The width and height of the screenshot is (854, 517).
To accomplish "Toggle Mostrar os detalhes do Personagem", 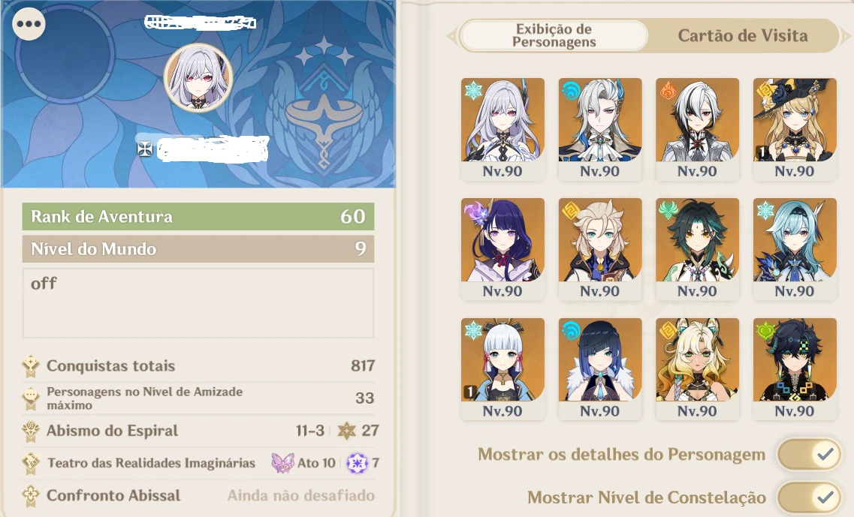I will click(x=809, y=455).
